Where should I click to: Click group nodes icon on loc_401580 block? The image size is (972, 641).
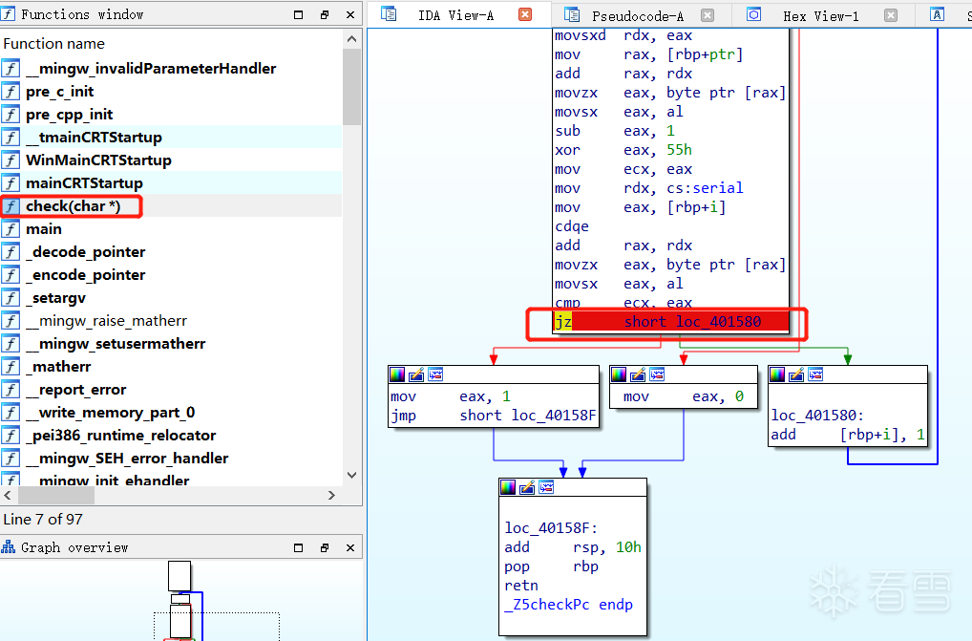(815, 374)
